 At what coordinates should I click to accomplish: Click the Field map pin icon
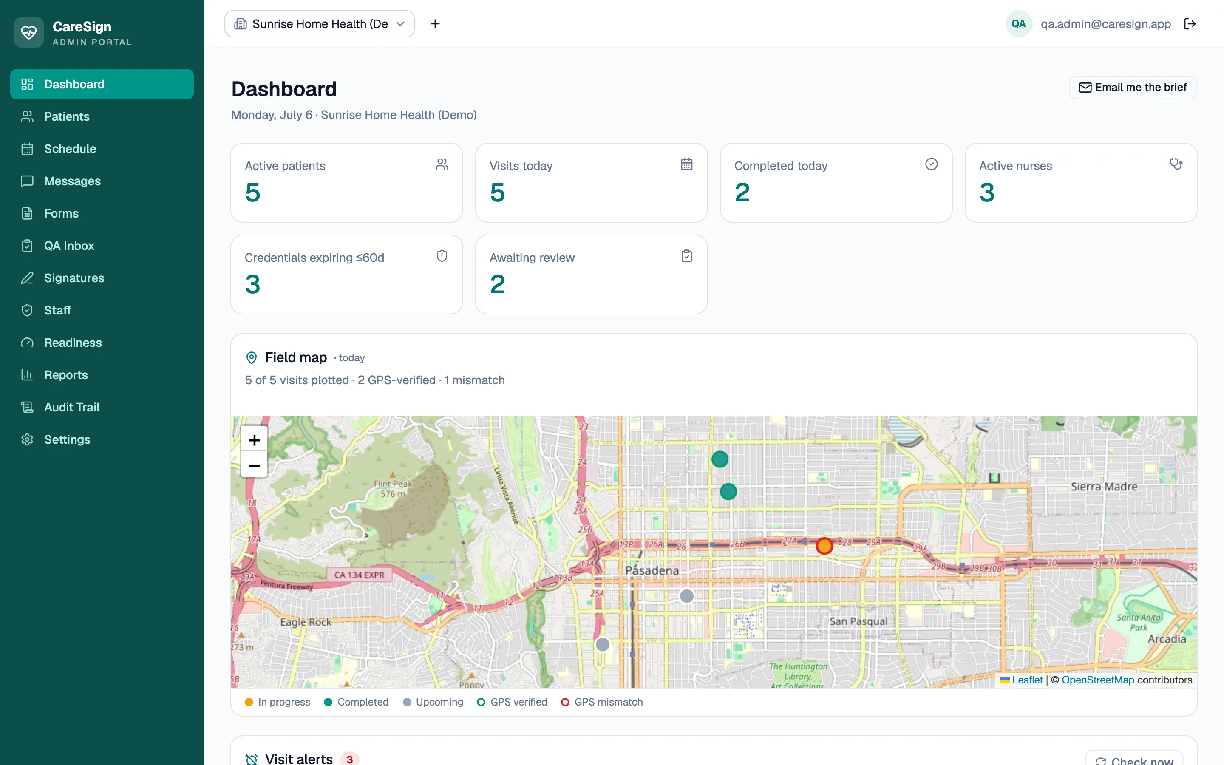click(251, 358)
